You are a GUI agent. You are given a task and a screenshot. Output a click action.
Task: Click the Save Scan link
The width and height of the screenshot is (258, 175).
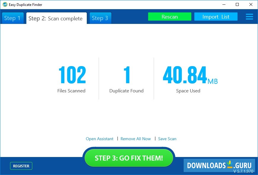(x=167, y=139)
